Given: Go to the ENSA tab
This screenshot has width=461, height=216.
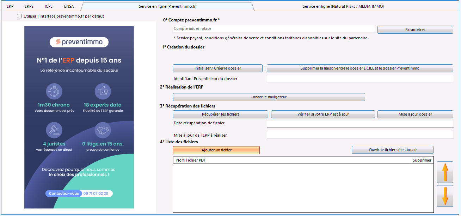Looking at the screenshot, I should (x=69, y=6).
